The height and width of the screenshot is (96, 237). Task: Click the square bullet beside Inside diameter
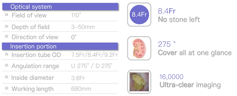pos(6,77)
